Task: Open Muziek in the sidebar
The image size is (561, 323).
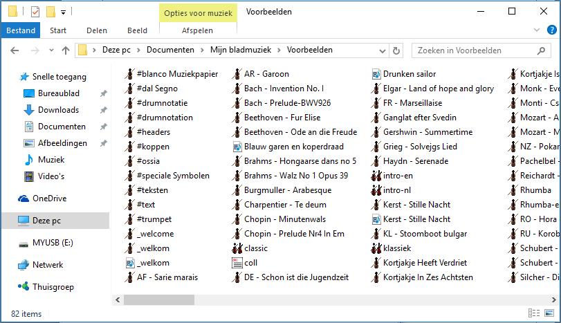Action: tap(51, 160)
